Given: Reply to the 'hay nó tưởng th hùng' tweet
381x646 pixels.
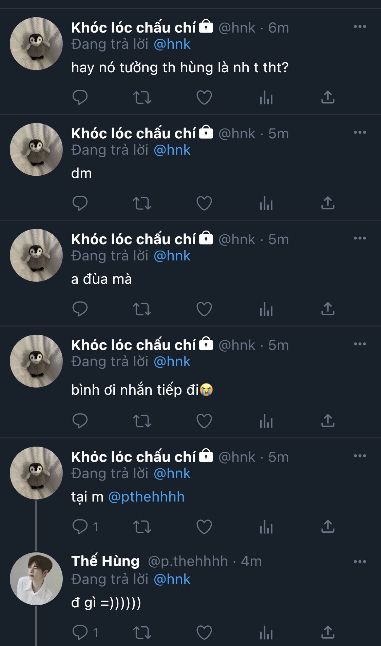Looking at the screenshot, I should point(80,98).
